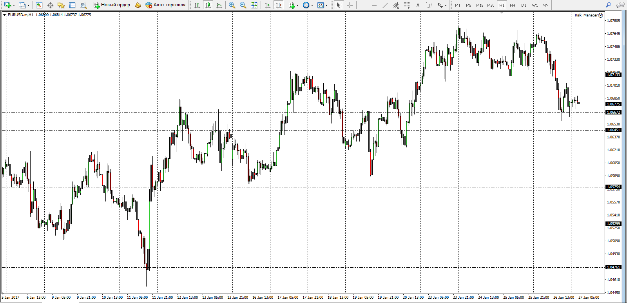Zoom out of the chart
This screenshot has height=303, width=627.
tap(243, 5)
